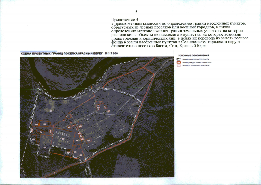Click the page number 5 at top
This screenshot has height=185, width=261.
(x=136, y=12)
